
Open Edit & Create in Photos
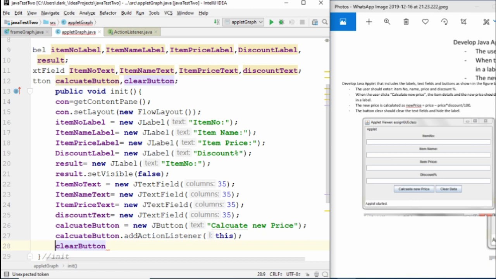click(486, 22)
